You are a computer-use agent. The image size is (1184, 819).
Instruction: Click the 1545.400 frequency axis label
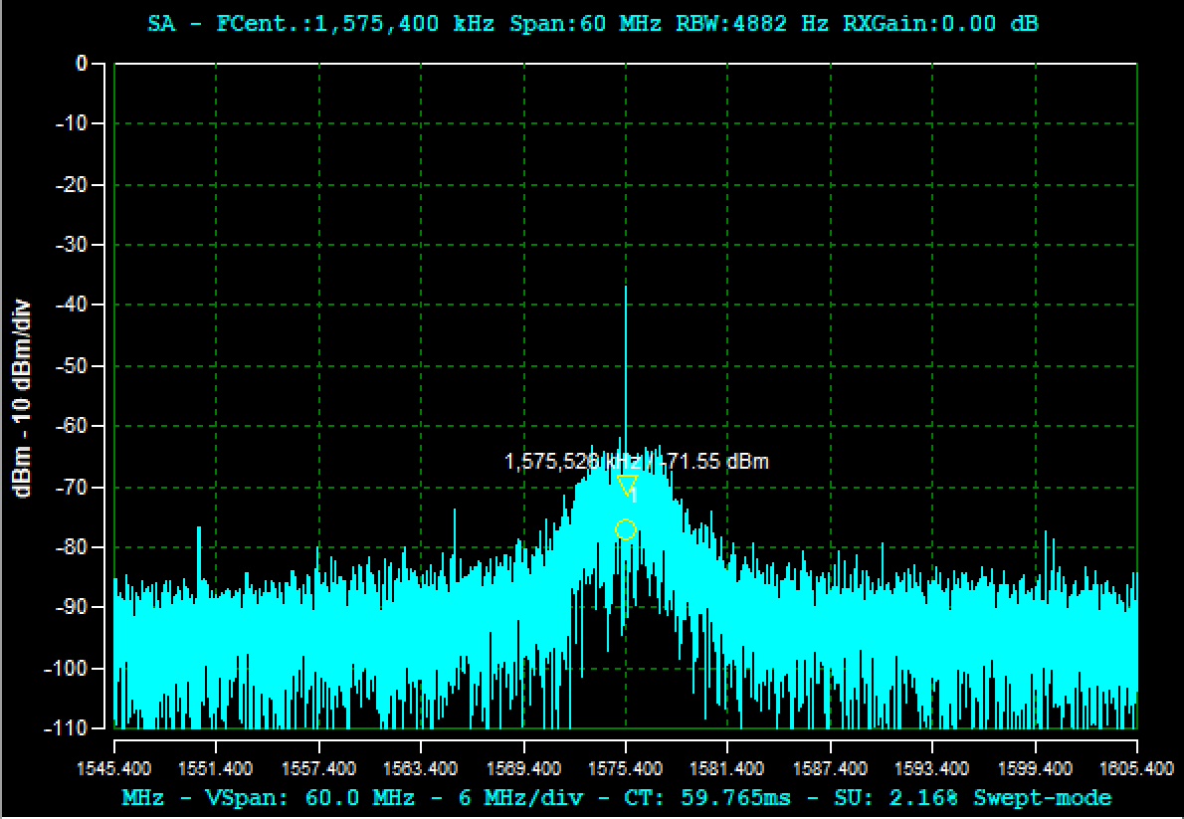pos(114,769)
